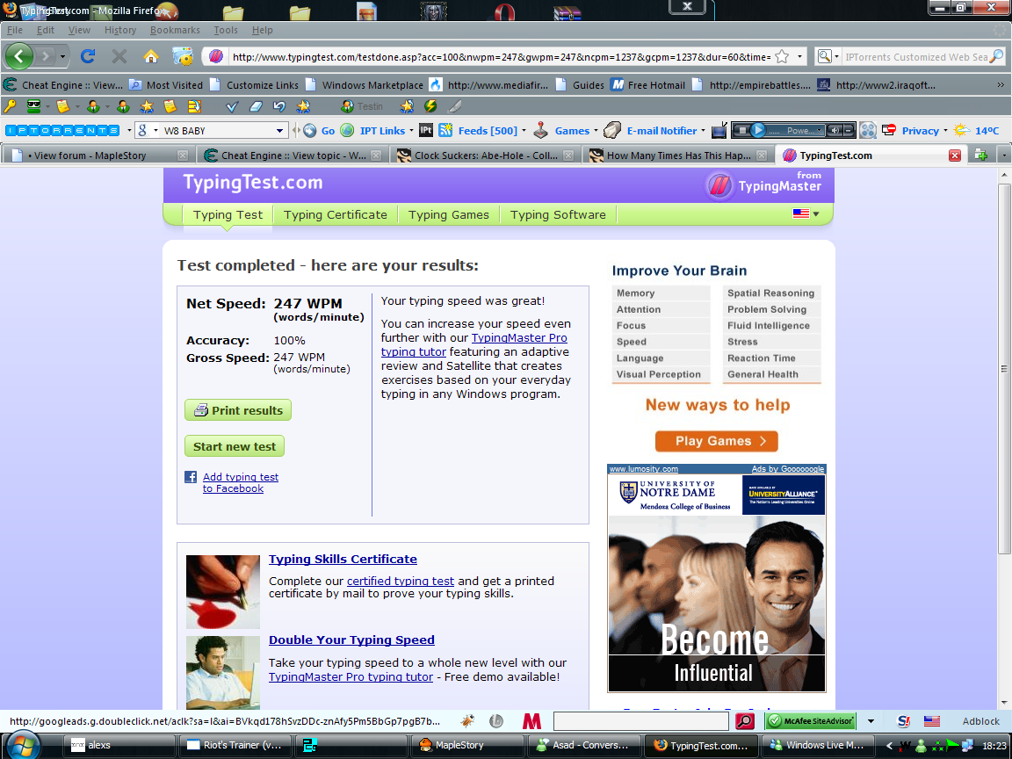Open the History menu
Viewport: 1012px width, 759px height.
[120, 30]
